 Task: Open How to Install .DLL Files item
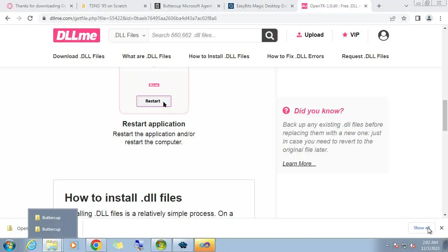click(219, 56)
